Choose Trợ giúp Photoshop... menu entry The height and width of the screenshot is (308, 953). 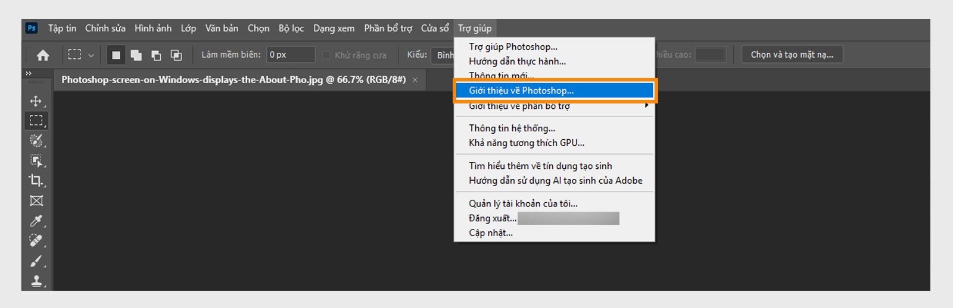(x=554, y=46)
